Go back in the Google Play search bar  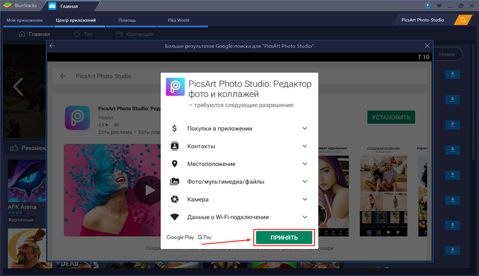(x=63, y=76)
